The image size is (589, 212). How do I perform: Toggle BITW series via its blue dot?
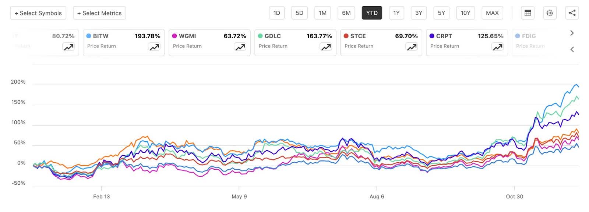89,36
